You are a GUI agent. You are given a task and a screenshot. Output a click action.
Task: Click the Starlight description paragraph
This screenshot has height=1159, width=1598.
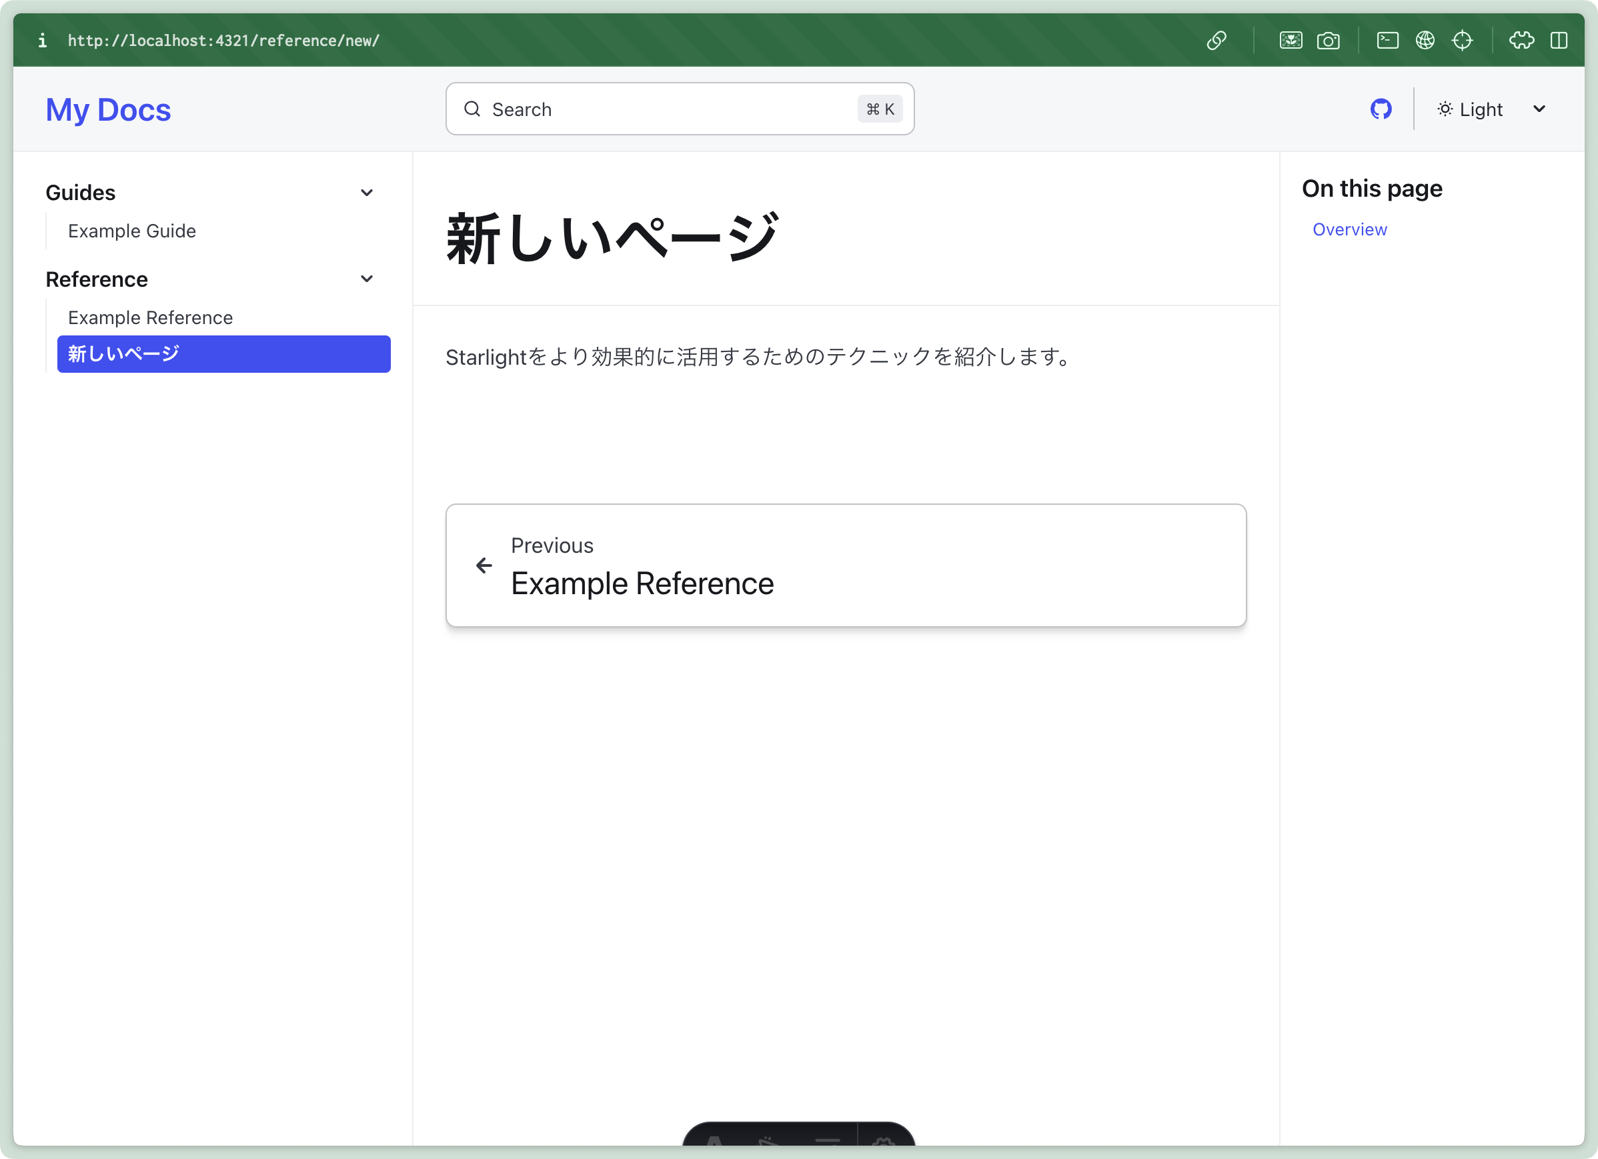click(760, 357)
